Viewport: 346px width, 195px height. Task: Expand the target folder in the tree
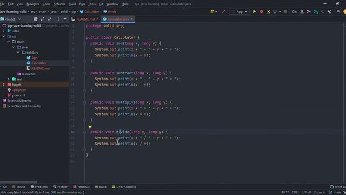tap(4, 84)
